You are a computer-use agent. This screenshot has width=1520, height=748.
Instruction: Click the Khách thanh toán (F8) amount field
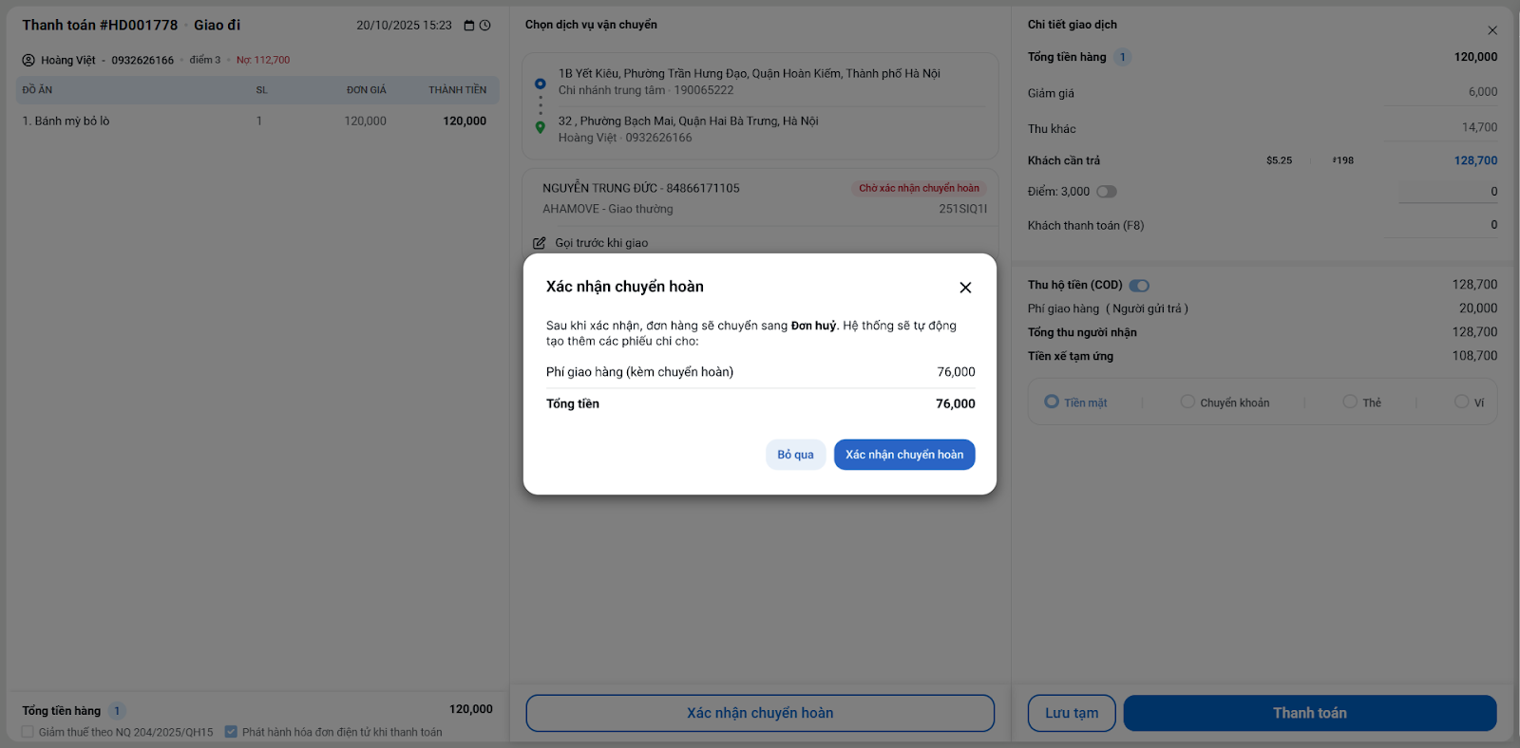(x=1448, y=225)
